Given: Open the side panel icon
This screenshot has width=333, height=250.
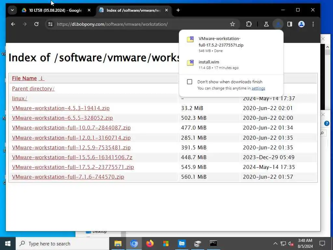Looking at the screenshot, I should tap(290, 24).
